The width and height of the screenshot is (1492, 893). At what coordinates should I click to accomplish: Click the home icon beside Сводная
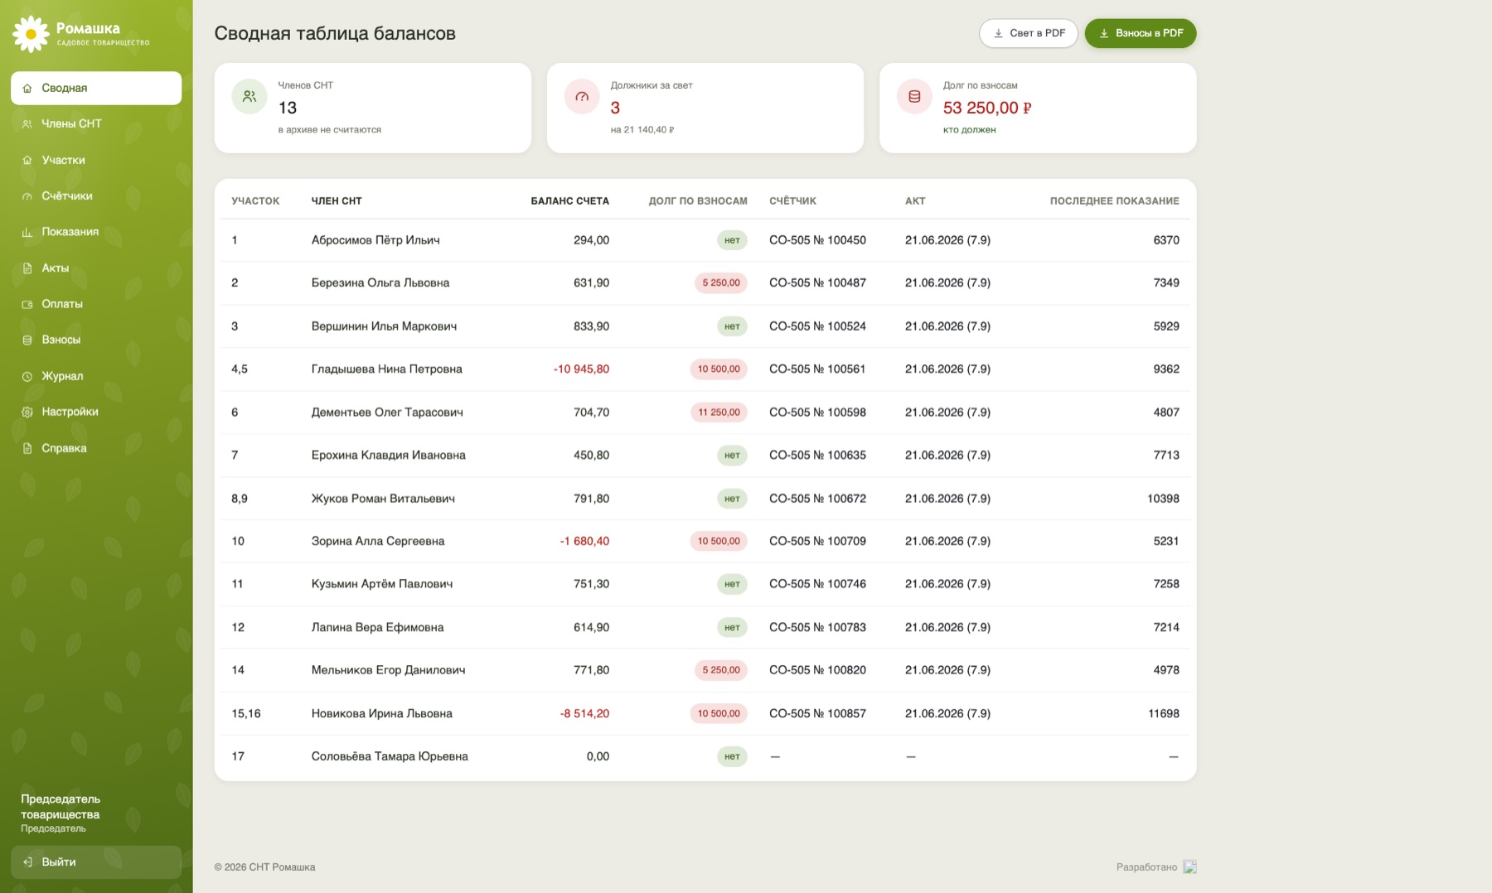click(x=27, y=88)
